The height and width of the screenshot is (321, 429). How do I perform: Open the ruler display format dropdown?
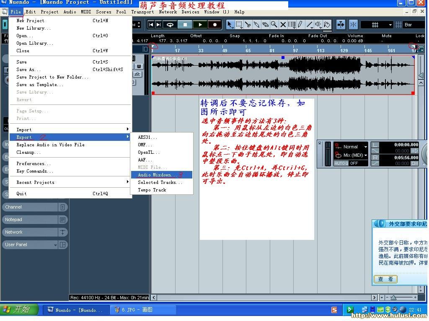click(x=421, y=49)
